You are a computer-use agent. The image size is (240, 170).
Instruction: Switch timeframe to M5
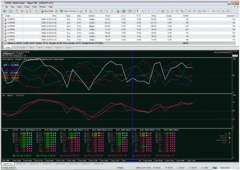click(194, 11)
